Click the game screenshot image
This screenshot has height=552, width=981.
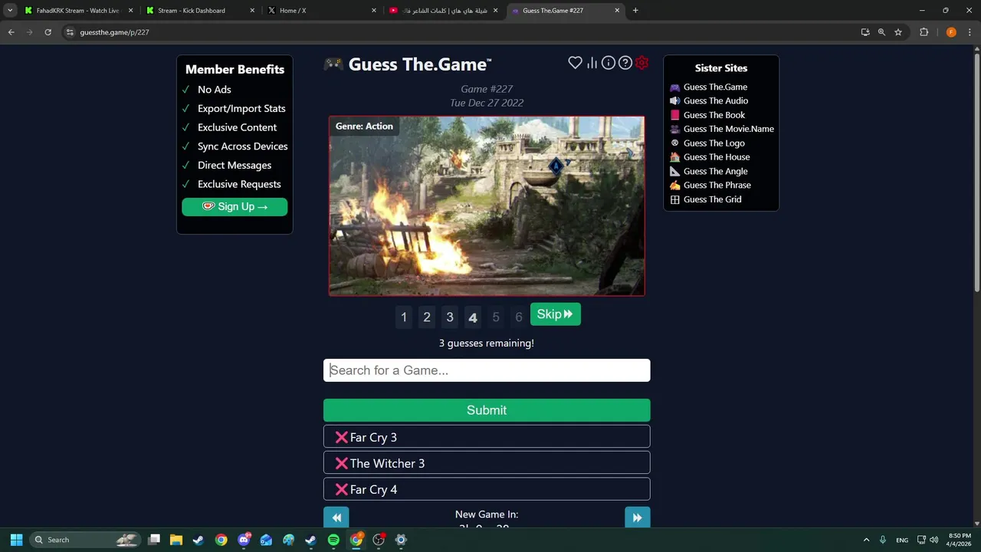487,206
